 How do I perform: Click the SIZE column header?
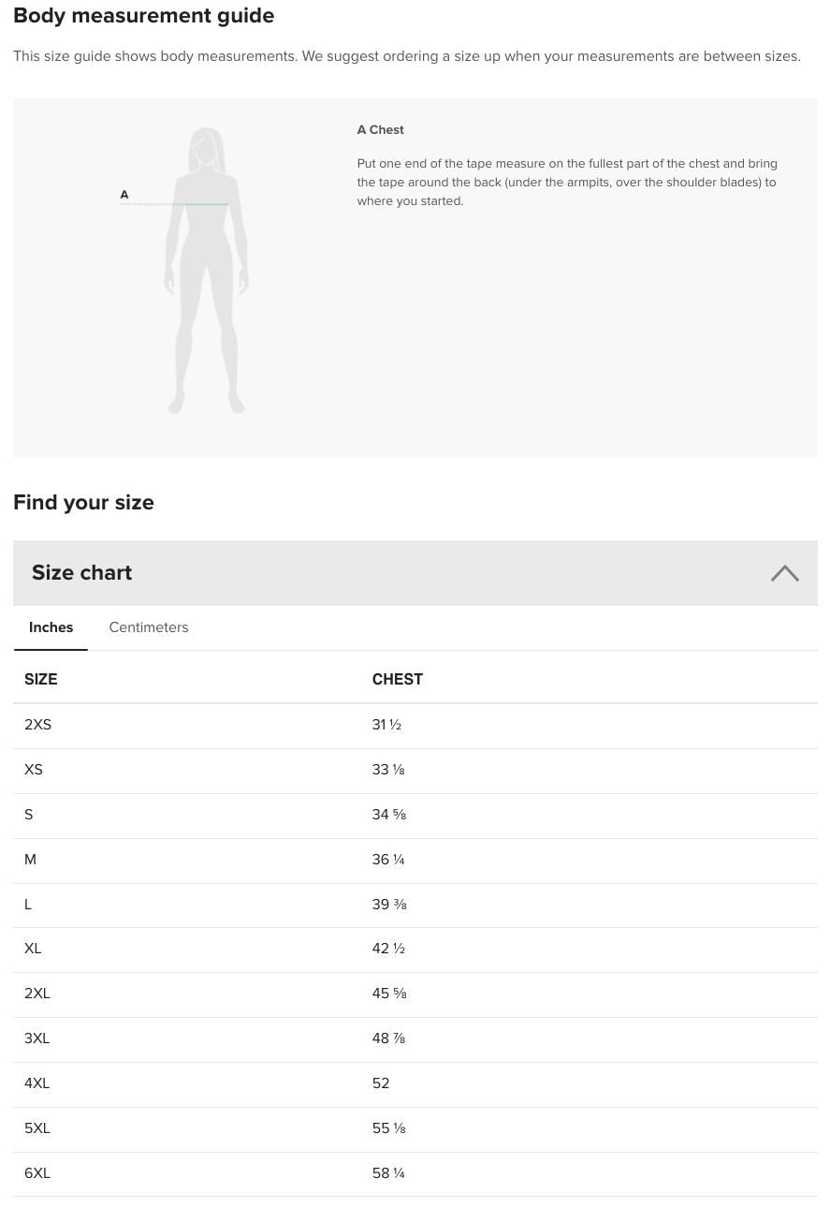(41, 680)
